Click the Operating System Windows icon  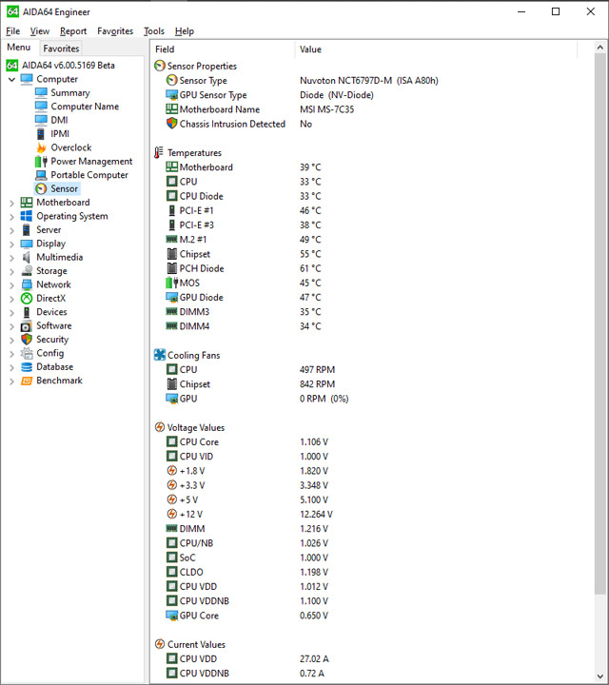coord(27,216)
